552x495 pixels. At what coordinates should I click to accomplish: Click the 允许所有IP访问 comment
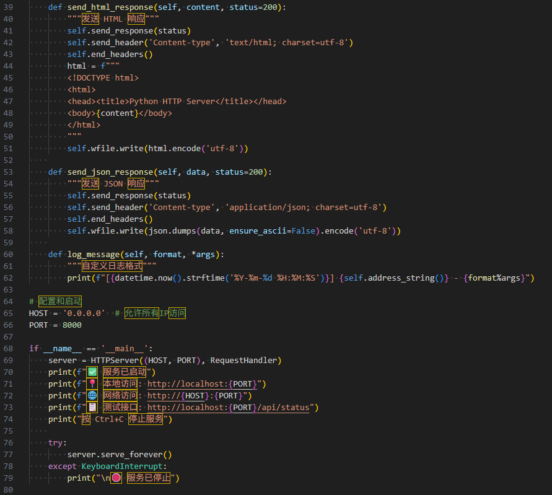point(156,313)
